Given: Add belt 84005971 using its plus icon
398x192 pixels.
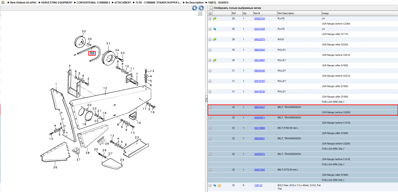Looking at the screenshot, I should (210, 118).
